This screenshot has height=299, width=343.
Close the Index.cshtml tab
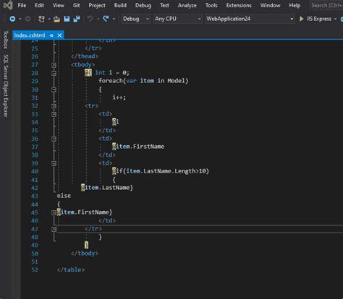59,35
